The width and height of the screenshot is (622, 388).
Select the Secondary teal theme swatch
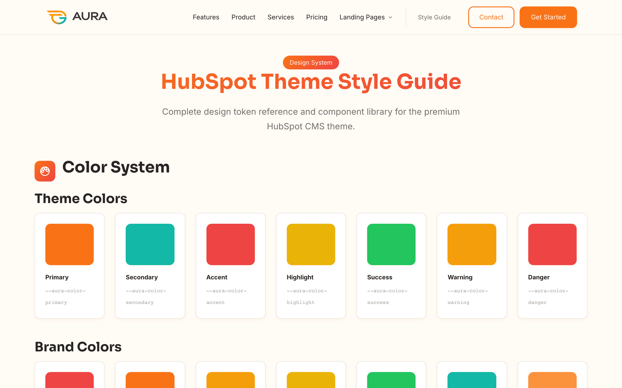click(x=150, y=244)
